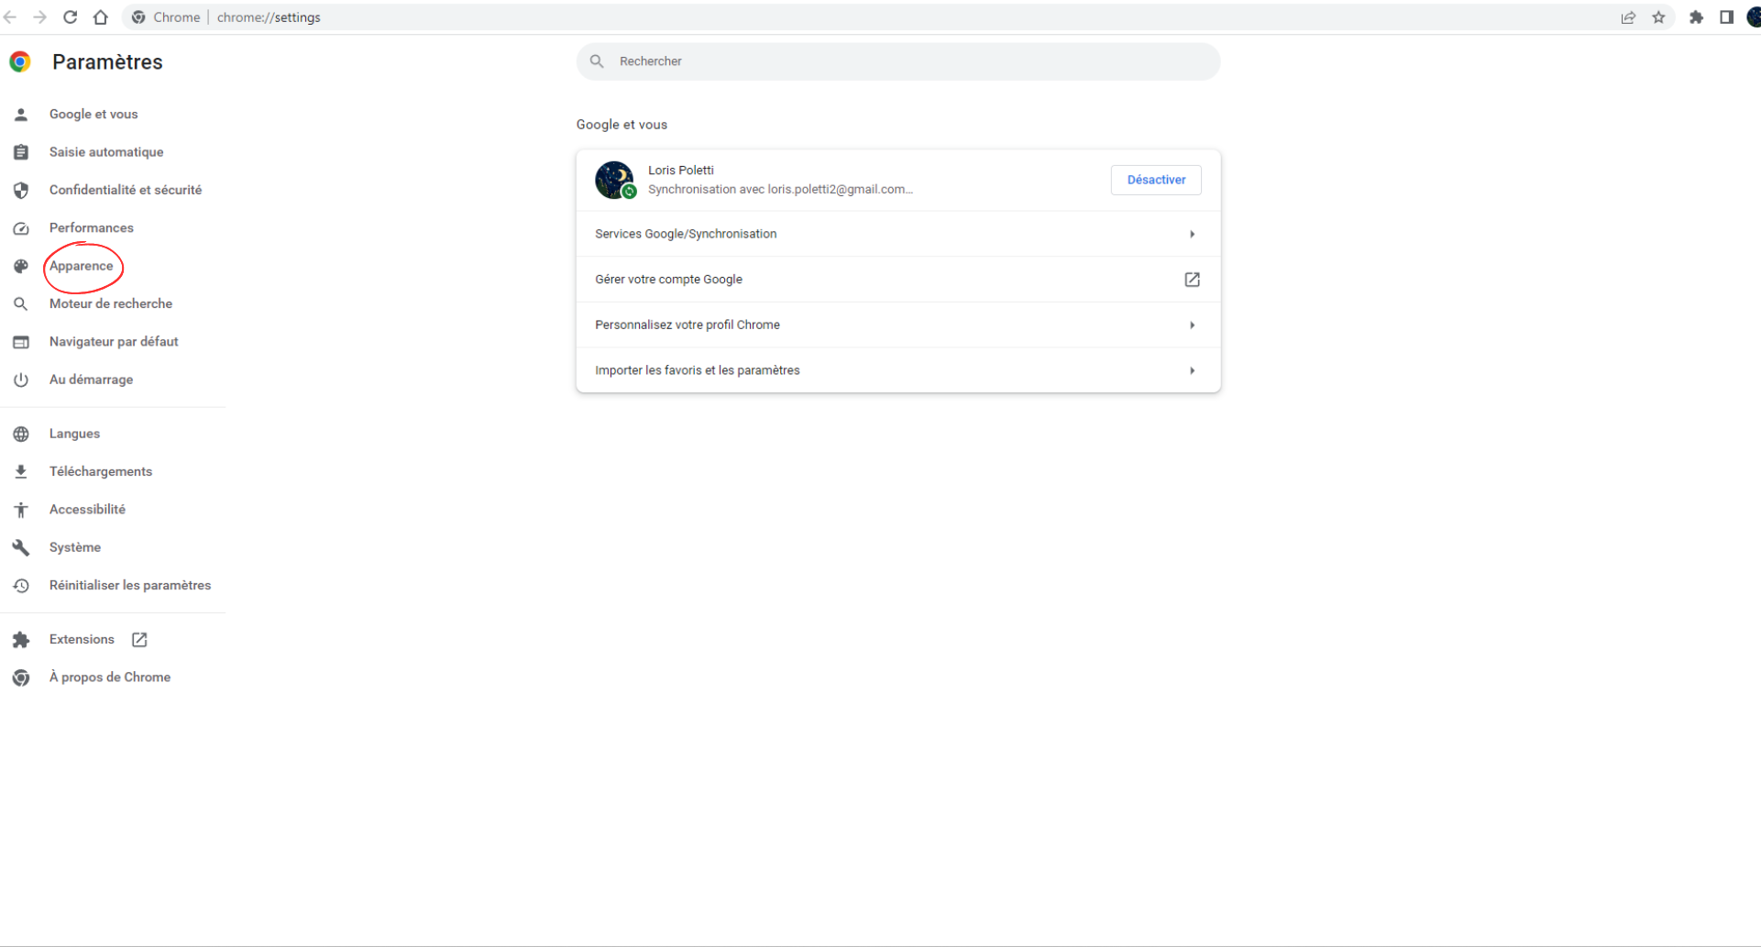This screenshot has height=947, width=1761.
Task: Click the Chrome site info icon in address bar
Action: tap(138, 17)
